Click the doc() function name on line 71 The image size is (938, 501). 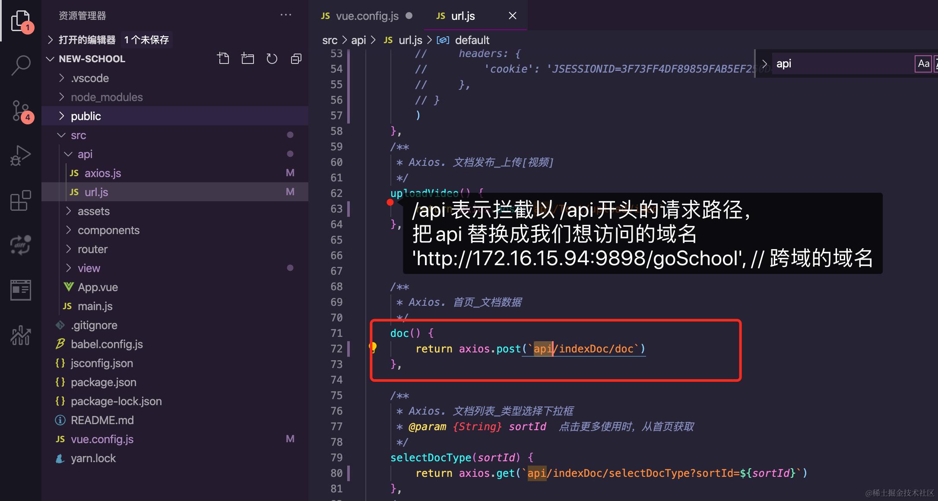[399, 333]
